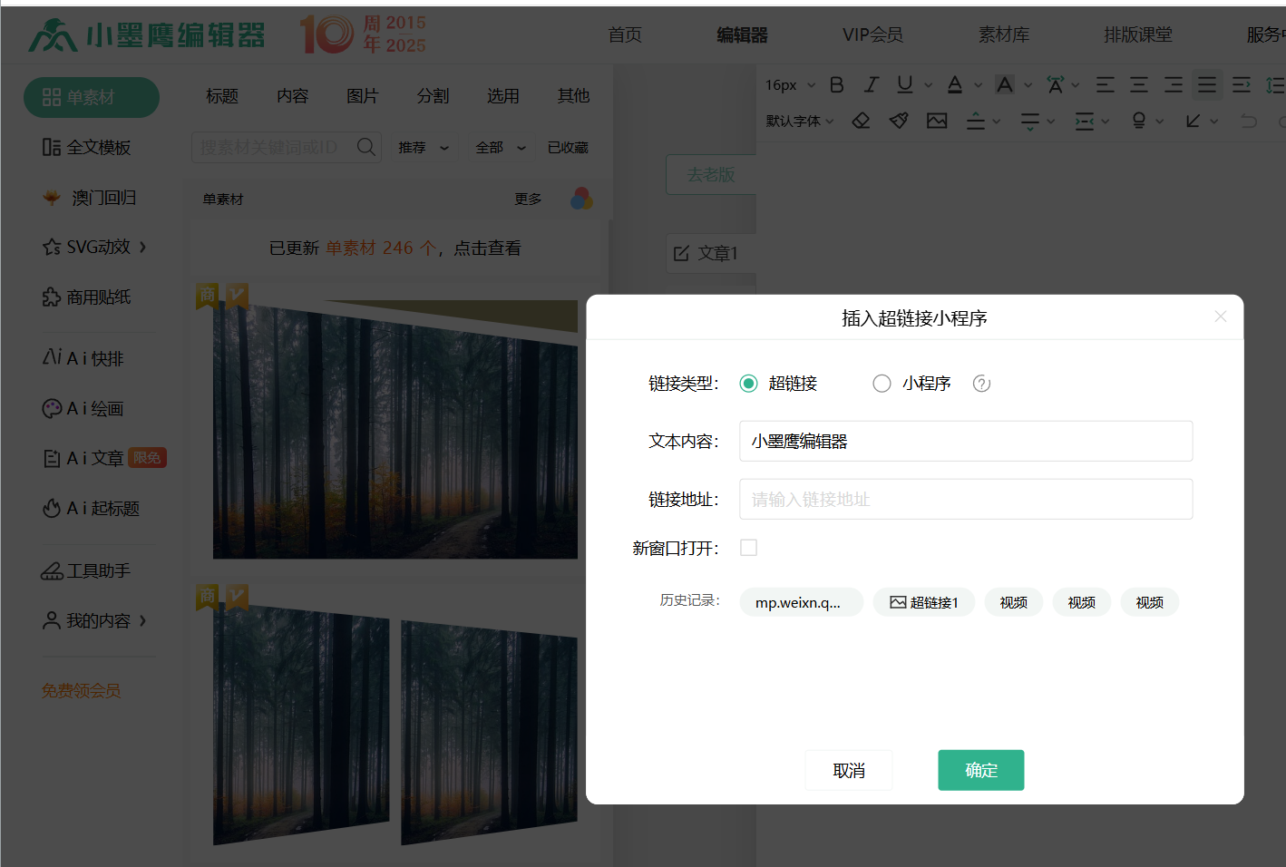Image resolution: width=1286 pixels, height=867 pixels.
Task: Switch to the 图片 category tab
Action: [x=362, y=96]
